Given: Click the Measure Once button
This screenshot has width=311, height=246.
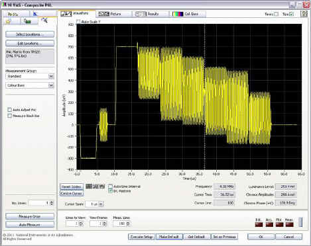Looking at the screenshot, I should coord(30,216).
